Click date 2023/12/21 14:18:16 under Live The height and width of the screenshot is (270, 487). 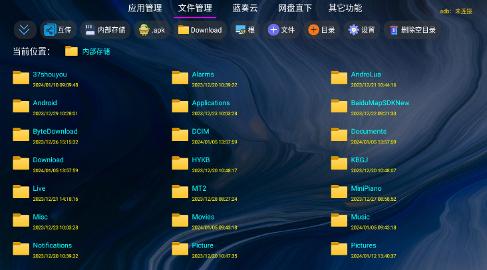(56, 200)
